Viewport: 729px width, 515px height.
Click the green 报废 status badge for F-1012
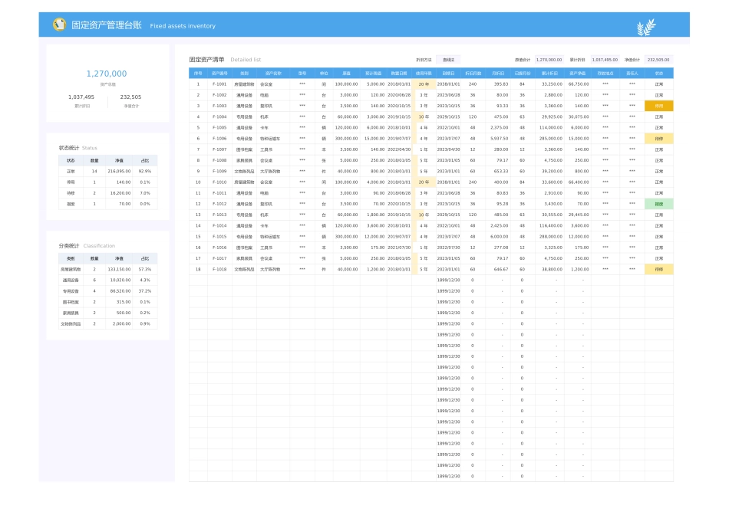click(658, 205)
